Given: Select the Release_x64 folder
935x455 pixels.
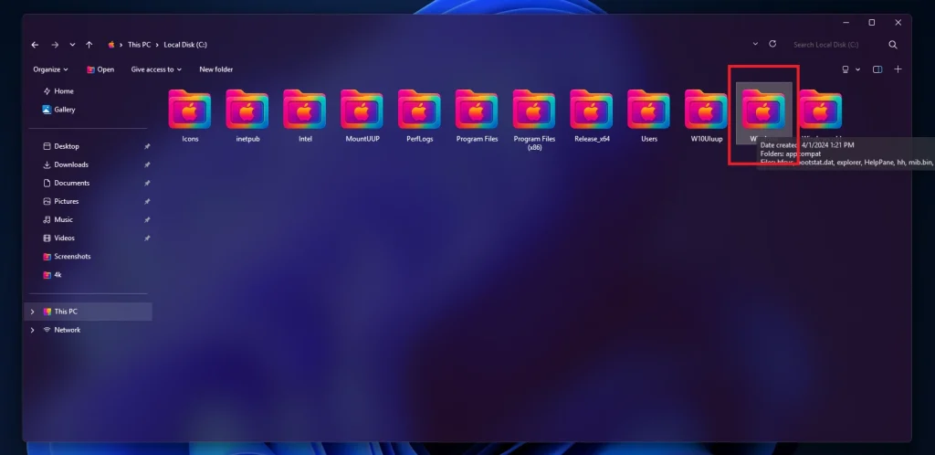Looking at the screenshot, I should pos(592,116).
